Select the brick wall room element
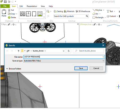The height and width of the screenshot is (111, 120). click(x=22, y=14)
